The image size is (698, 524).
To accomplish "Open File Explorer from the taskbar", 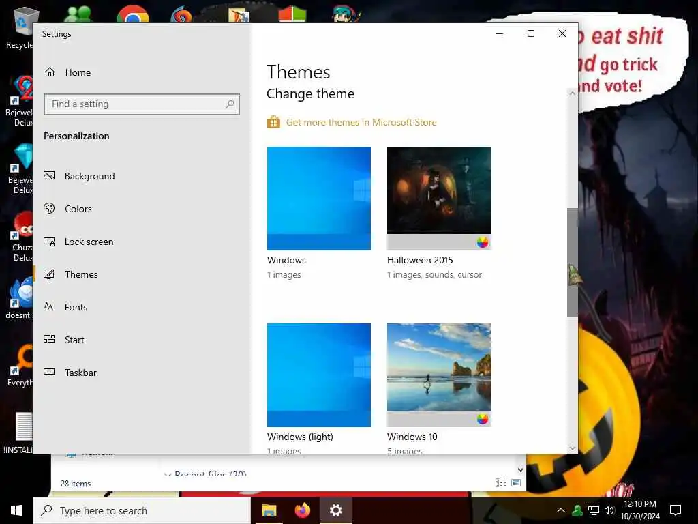I will (x=269, y=510).
